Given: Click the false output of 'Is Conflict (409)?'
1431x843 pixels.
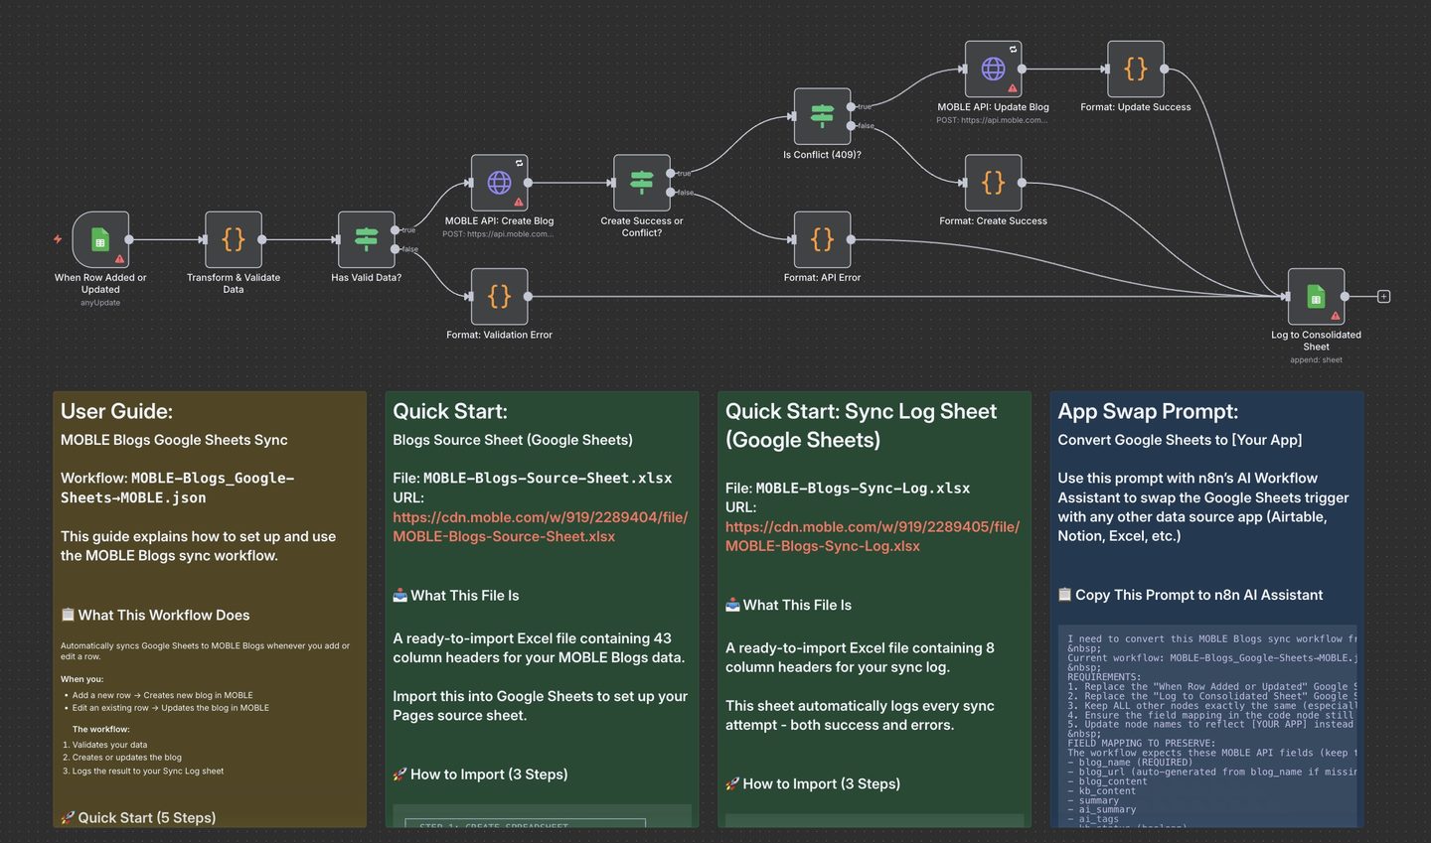Looking at the screenshot, I should tap(851, 126).
